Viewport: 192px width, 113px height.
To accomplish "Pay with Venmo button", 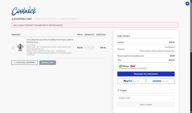I will [x=160, y=81].
